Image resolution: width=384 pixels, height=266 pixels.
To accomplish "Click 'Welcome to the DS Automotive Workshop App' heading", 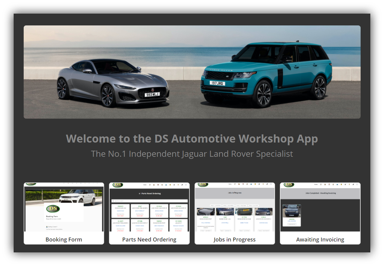I will click(x=192, y=139).
